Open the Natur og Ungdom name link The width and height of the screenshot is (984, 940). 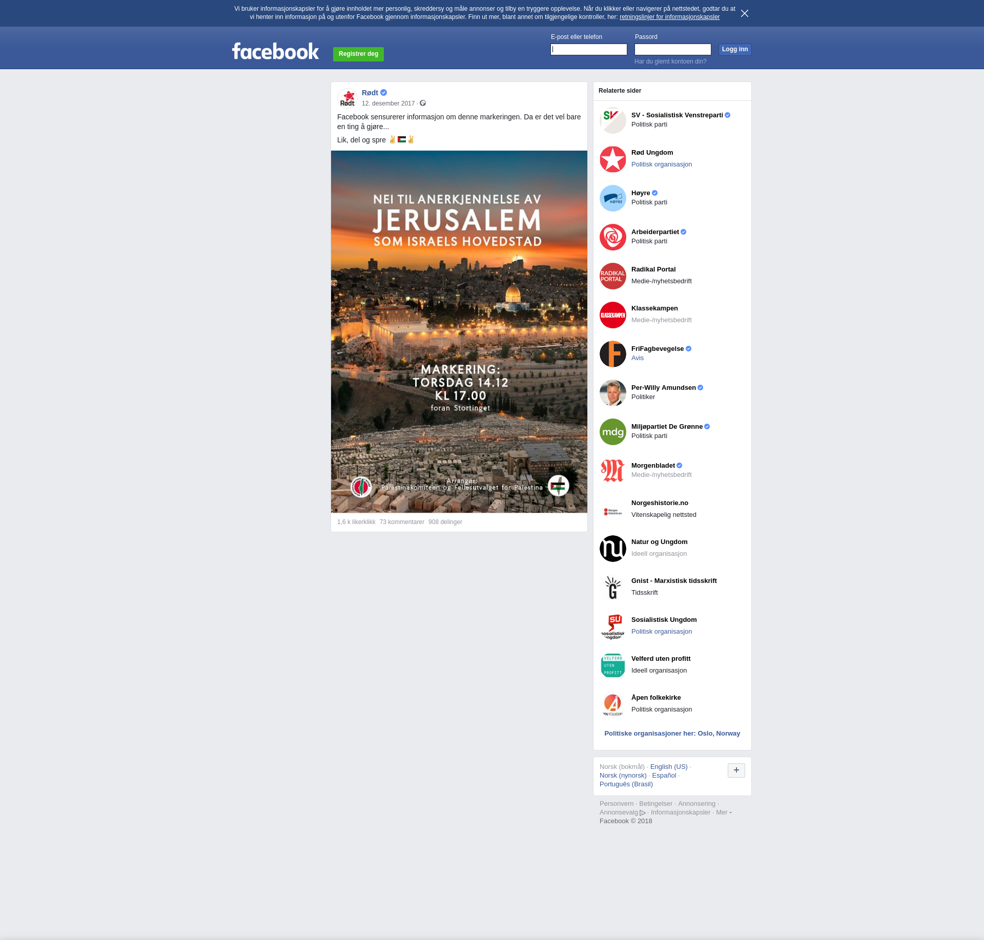click(x=660, y=542)
